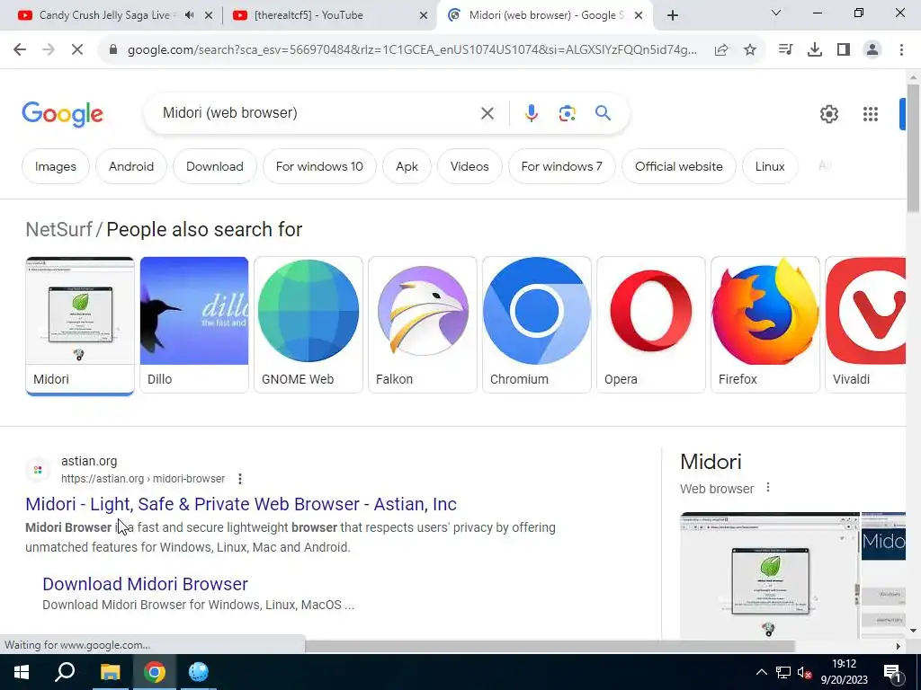Select the For windows 7 chip
This screenshot has width=921, height=690.
pyautogui.click(x=561, y=166)
